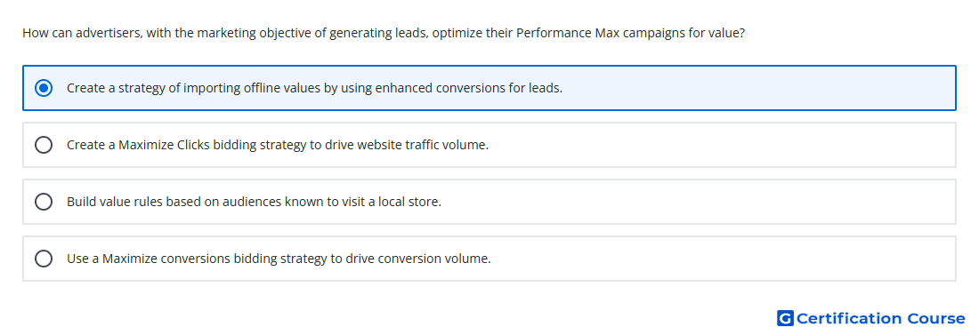The width and height of the screenshot is (979, 335).
Task: Click the phrase 'generating leads' in the question
Action: [379, 33]
